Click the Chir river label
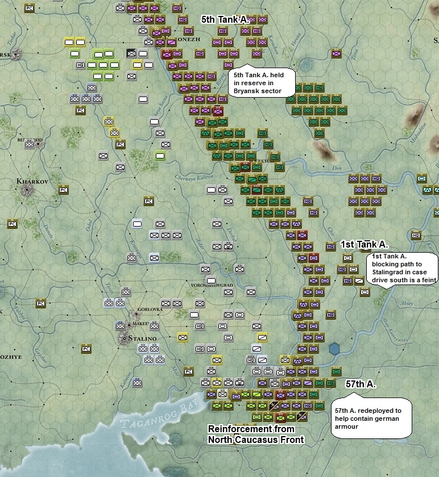Image resolution: width=439 pixels, height=477 pixels. click(x=331, y=231)
